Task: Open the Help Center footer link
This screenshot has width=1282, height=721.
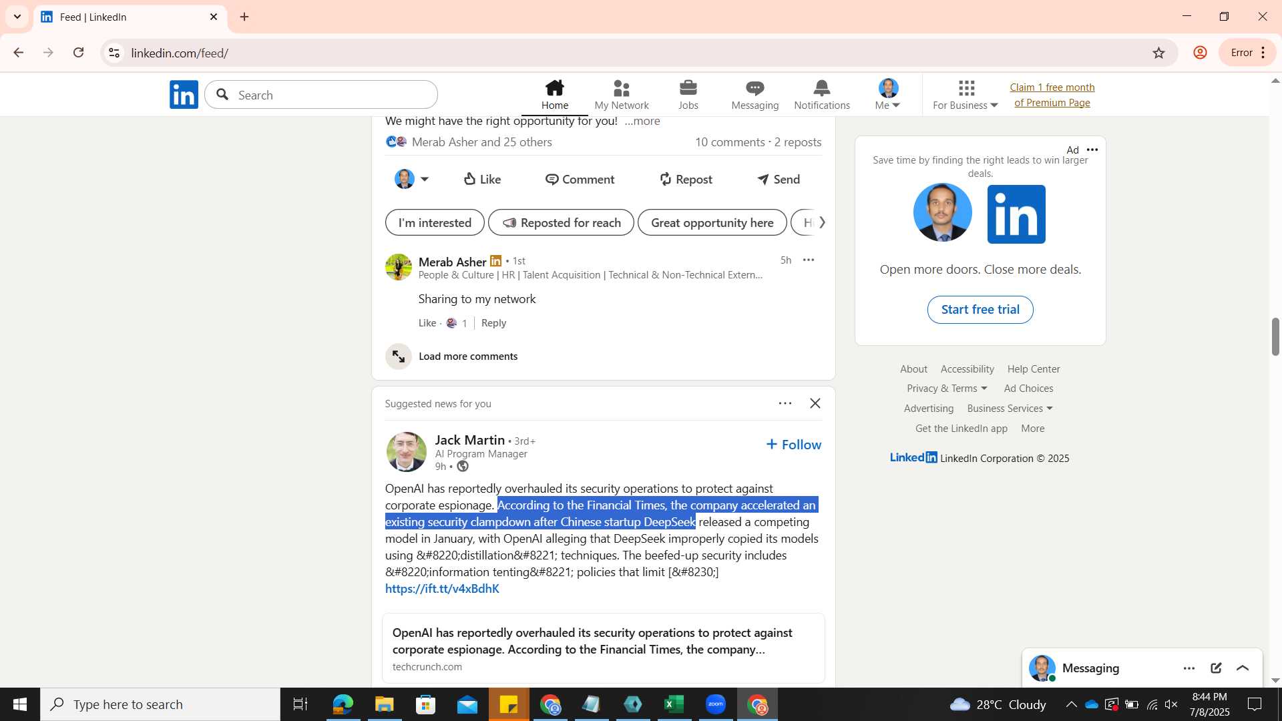Action: [x=1034, y=369]
